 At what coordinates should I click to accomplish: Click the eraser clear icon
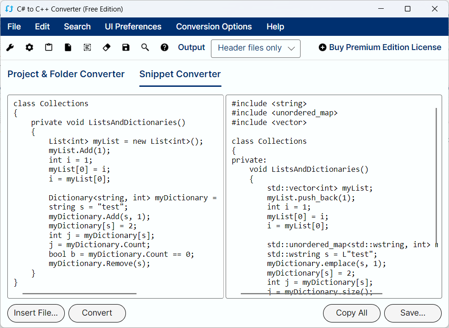(x=107, y=48)
